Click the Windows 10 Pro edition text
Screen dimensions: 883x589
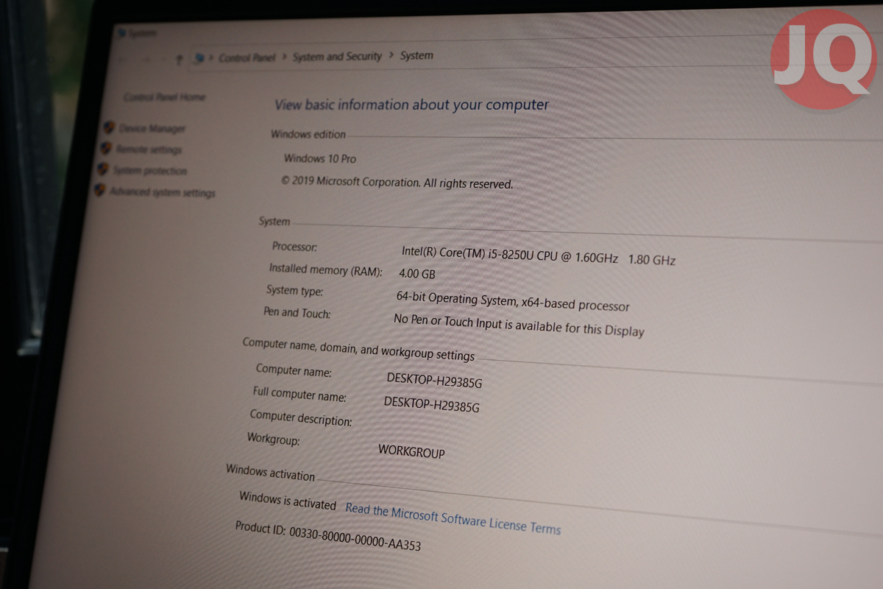[320, 158]
